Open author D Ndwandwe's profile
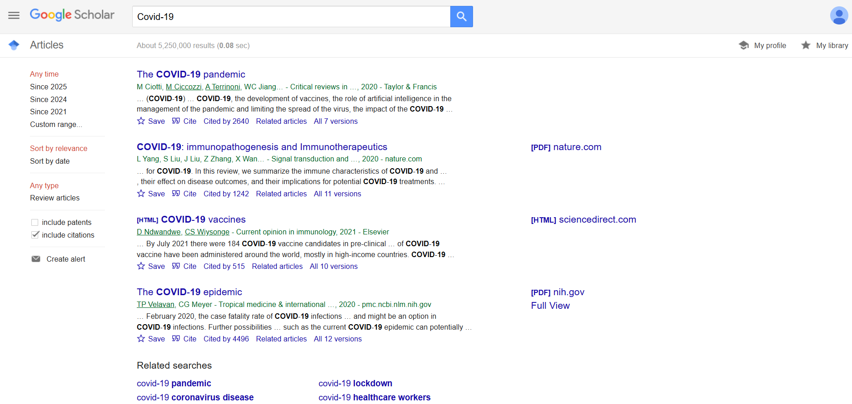The width and height of the screenshot is (852, 404). coord(159,232)
